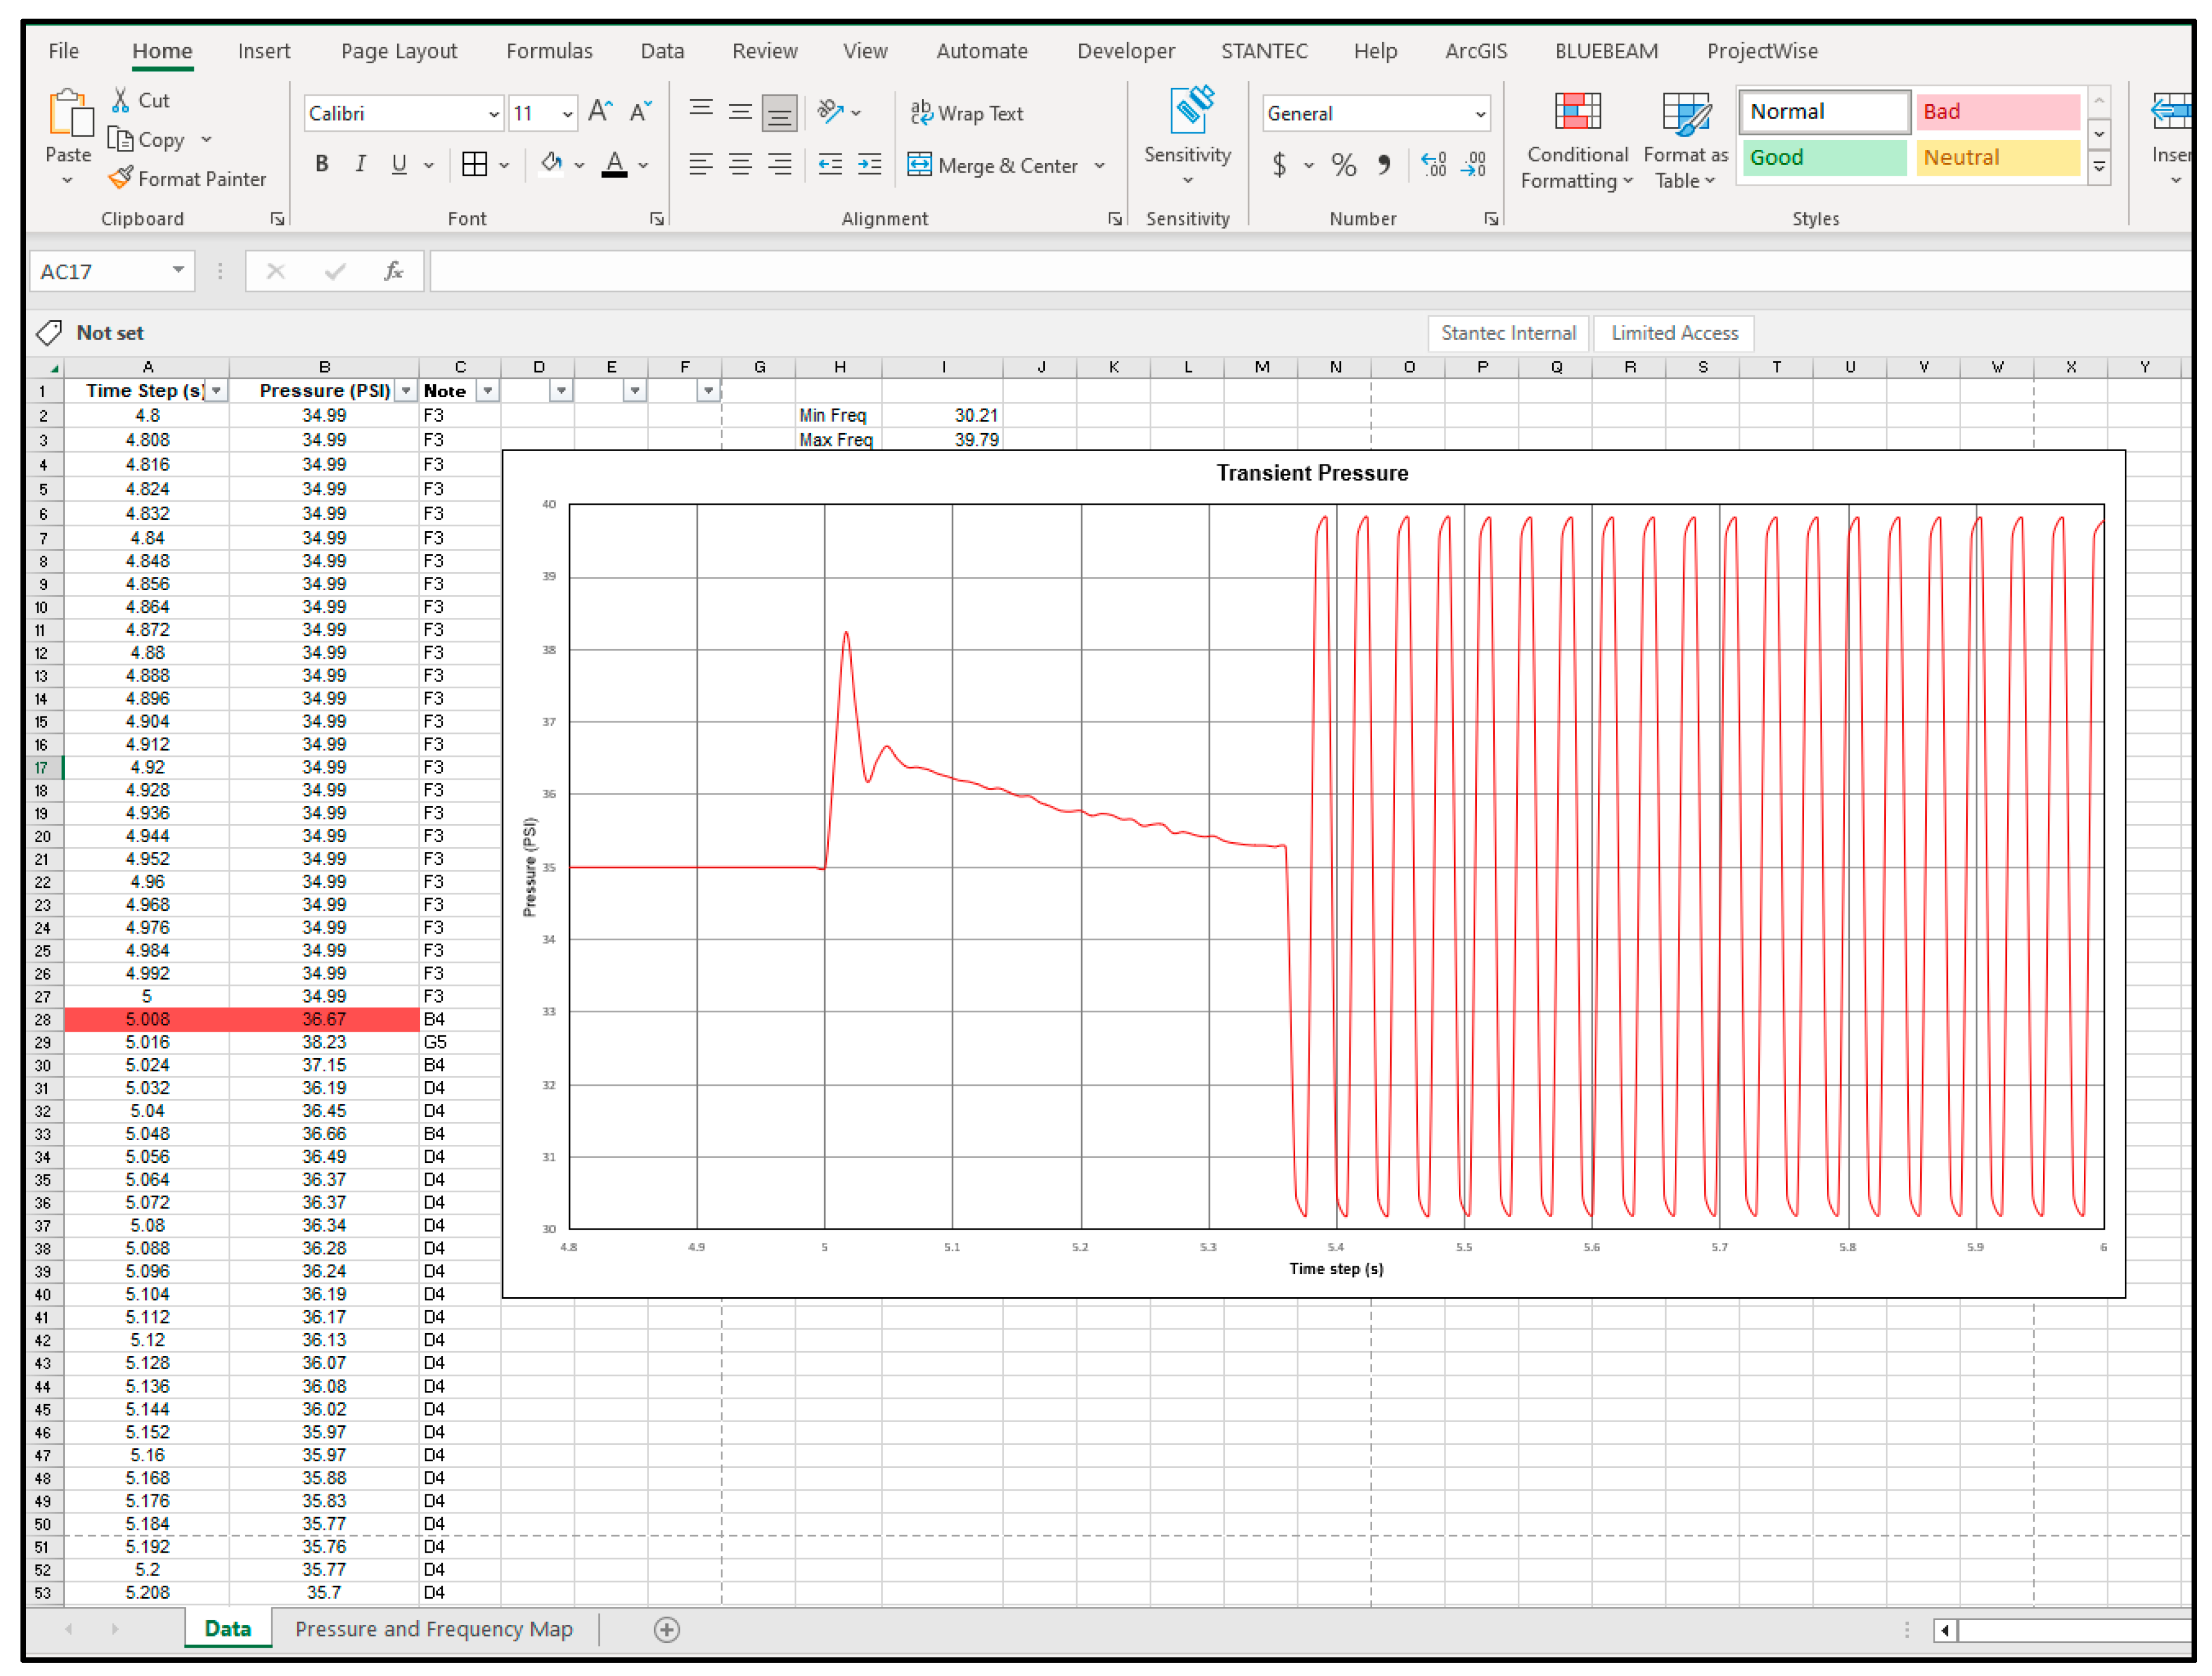Toggle center text alignment
Image resolution: width=2212 pixels, height=1676 pixels.
pos(740,164)
